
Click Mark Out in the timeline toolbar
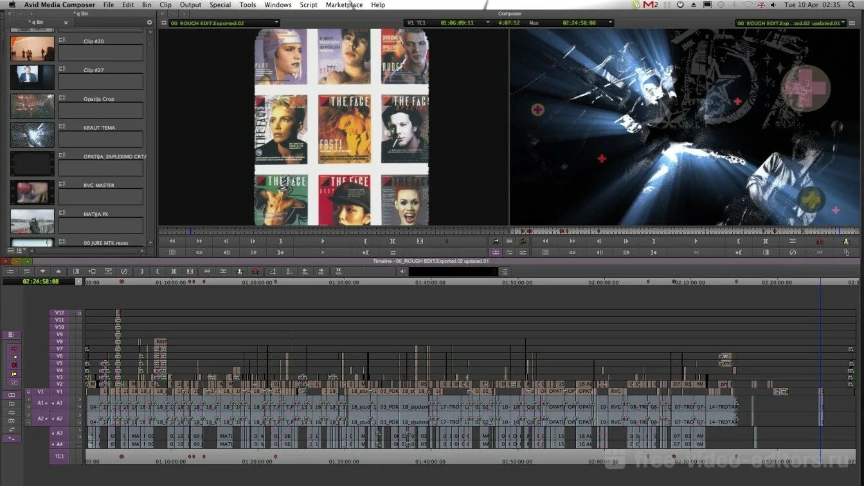tap(157, 271)
